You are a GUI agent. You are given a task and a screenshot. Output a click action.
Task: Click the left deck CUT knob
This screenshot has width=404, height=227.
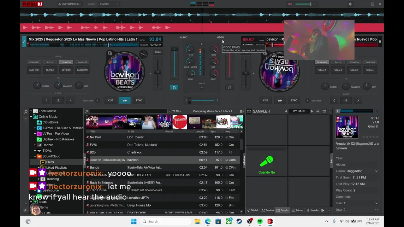tap(79, 85)
